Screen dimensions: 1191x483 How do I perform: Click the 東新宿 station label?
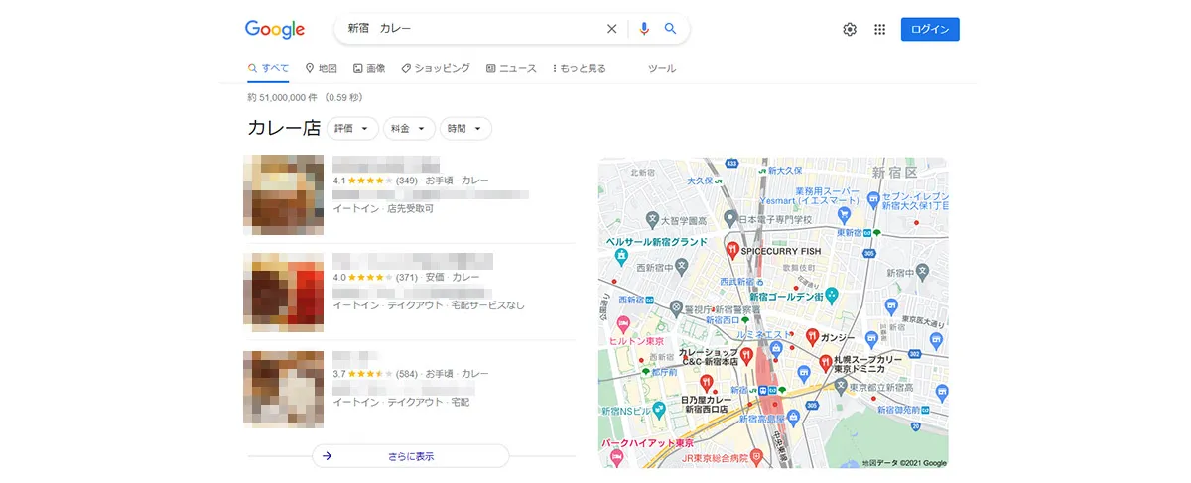tap(848, 232)
